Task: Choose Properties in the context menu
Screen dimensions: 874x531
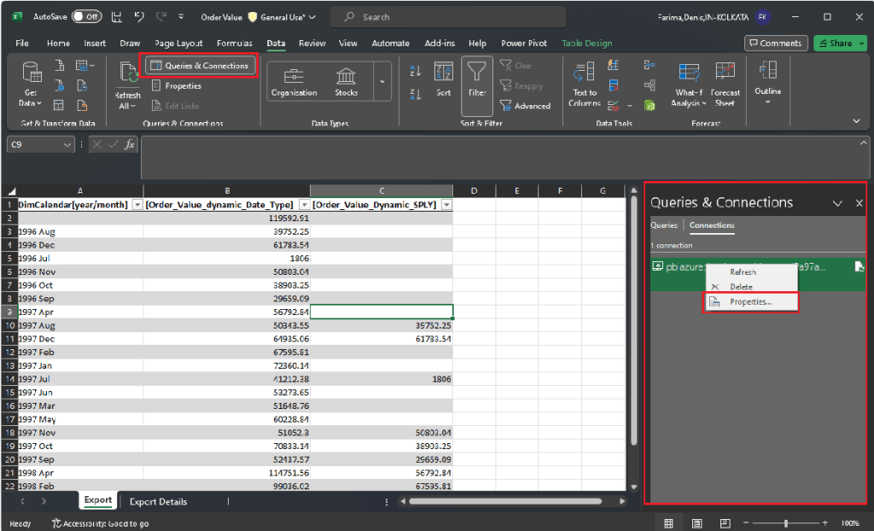Action: point(750,301)
